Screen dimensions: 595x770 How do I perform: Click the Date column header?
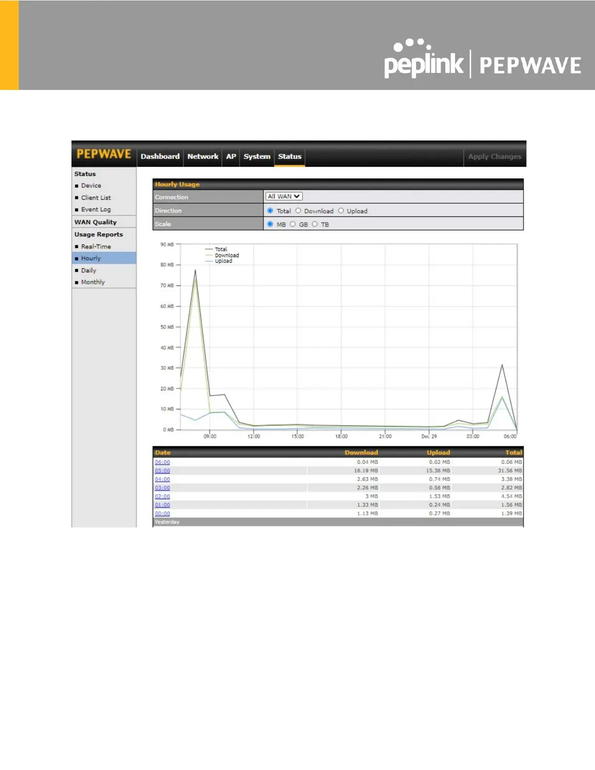163,453
